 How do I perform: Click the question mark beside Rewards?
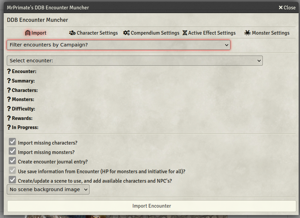click(x=9, y=118)
